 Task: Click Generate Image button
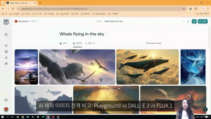154,43
